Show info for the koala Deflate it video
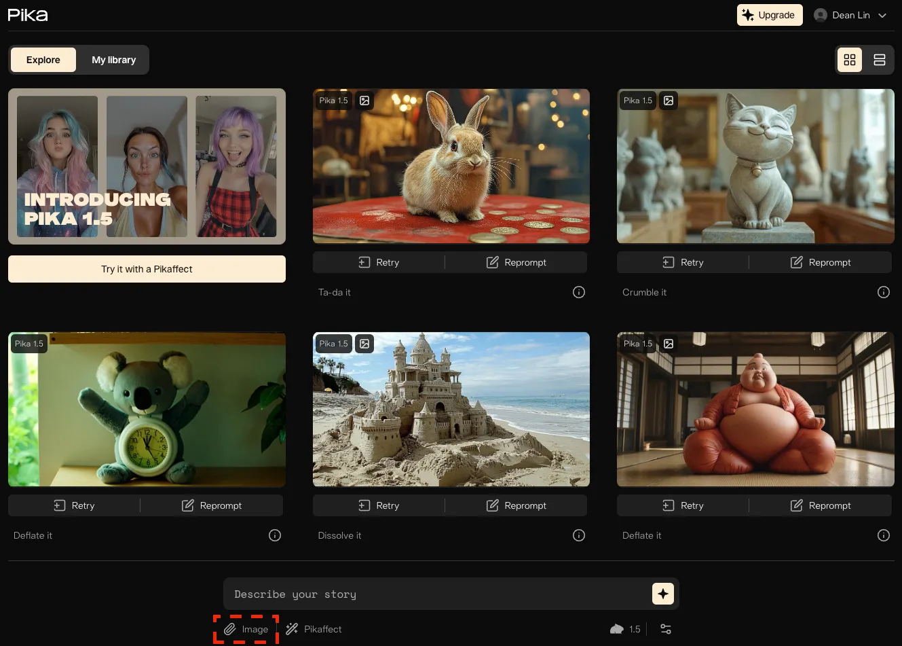This screenshot has width=902, height=646. point(275,535)
